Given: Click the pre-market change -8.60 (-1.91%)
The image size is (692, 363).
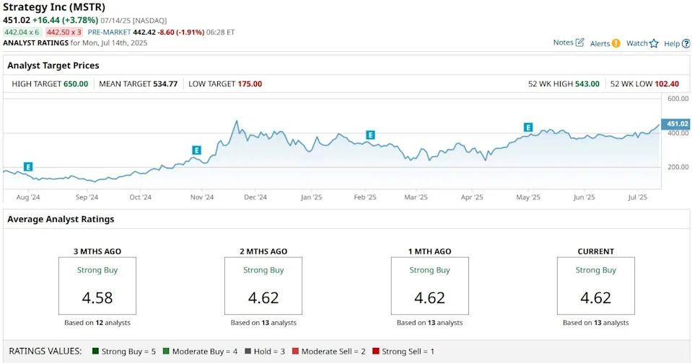Looking at the screenshot, I should pyautogui.click(x=181, y=32).
